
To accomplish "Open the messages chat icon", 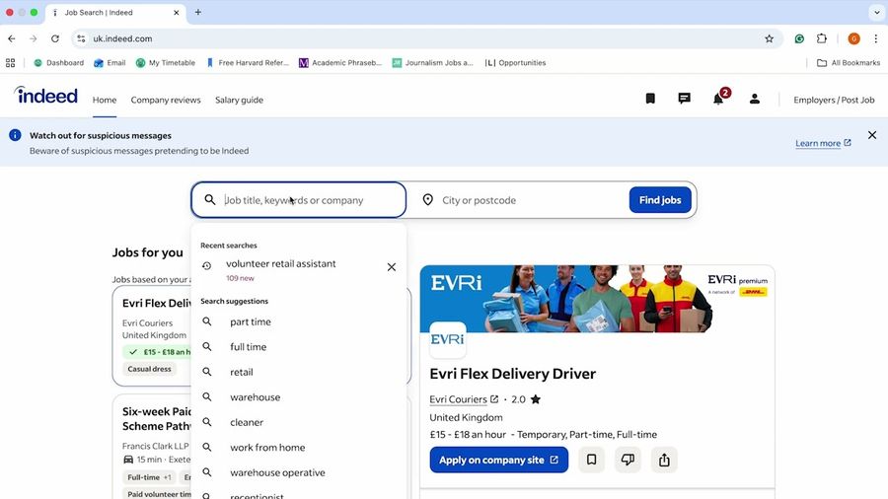I will [684, 99].
